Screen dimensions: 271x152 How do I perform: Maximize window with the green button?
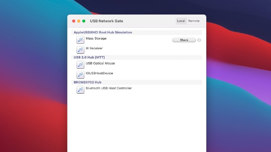point(84,21)
